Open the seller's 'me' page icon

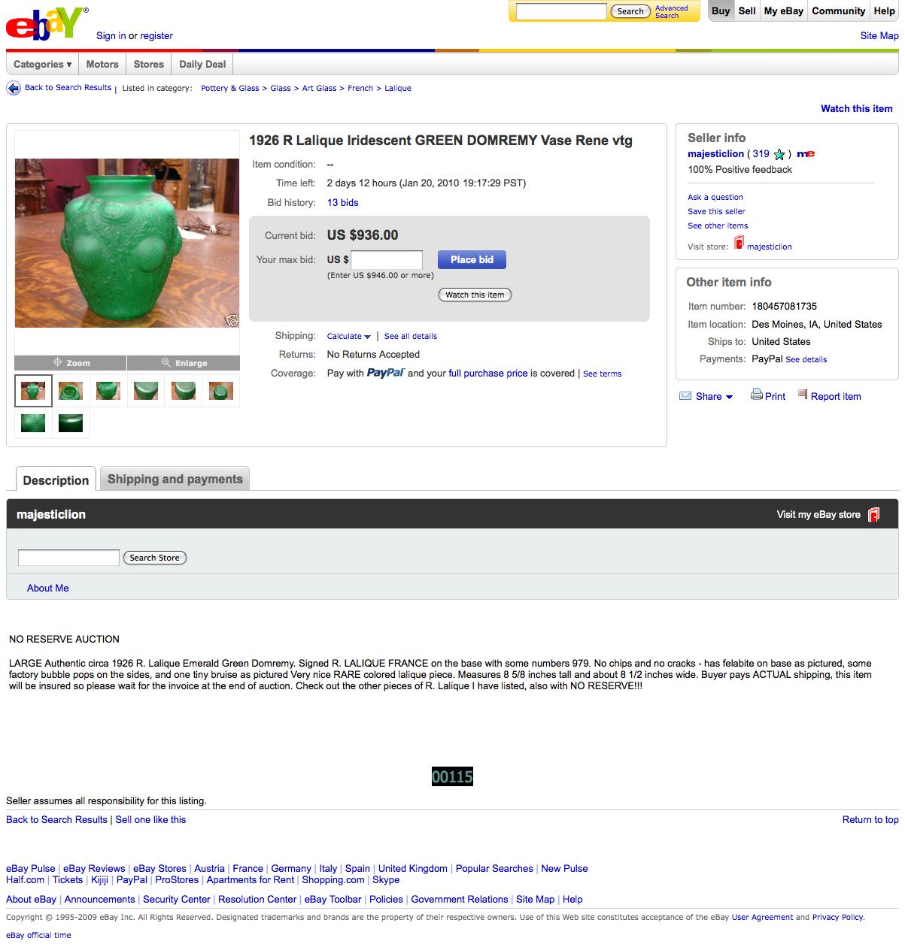pos(806,154)
